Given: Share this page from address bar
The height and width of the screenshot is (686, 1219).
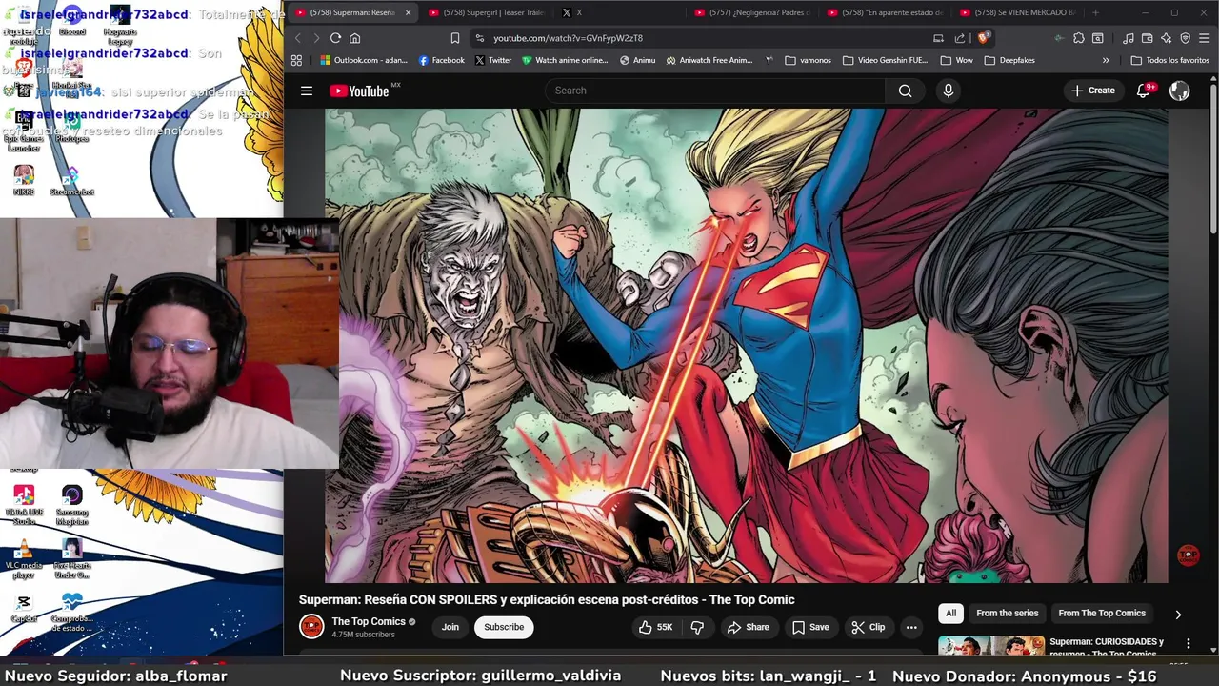Looking at the screenshot, I should (960, 38).
